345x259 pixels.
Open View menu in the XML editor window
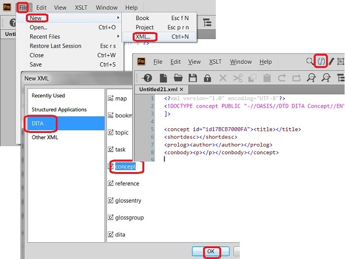pos(194,62)
